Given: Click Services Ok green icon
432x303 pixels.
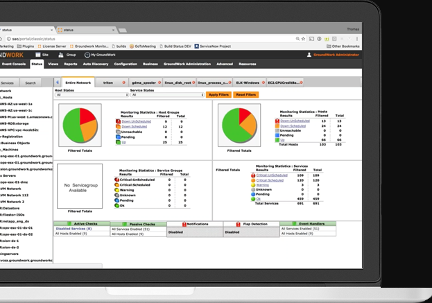Looking at the screenshot, I should [x=253, y=198].
